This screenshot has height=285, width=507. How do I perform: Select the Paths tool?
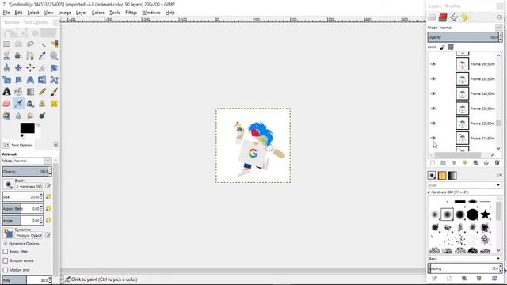pyautogui.click(x=30, y=56)
